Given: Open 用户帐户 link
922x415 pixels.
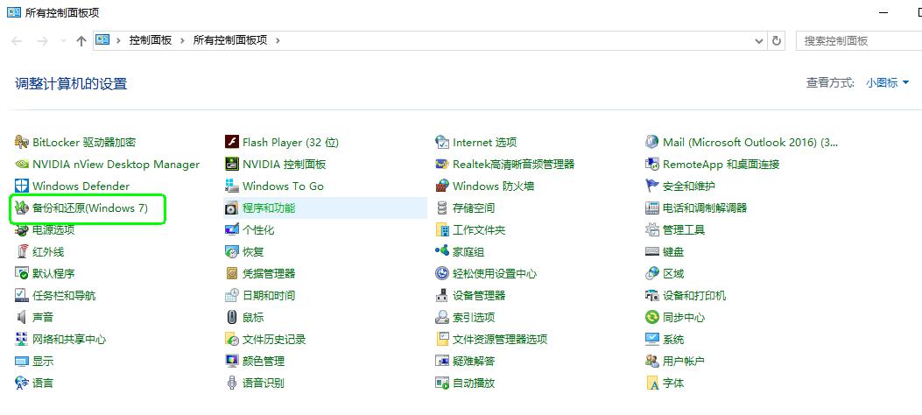Looking at the screenshot, I should [683, 361].
